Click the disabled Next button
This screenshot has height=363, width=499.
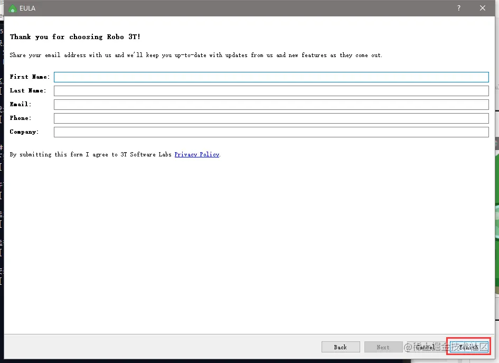(x=383, y=347)
